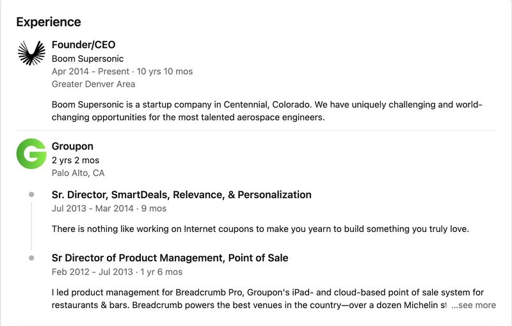Expand description with see more

[474, 305]
